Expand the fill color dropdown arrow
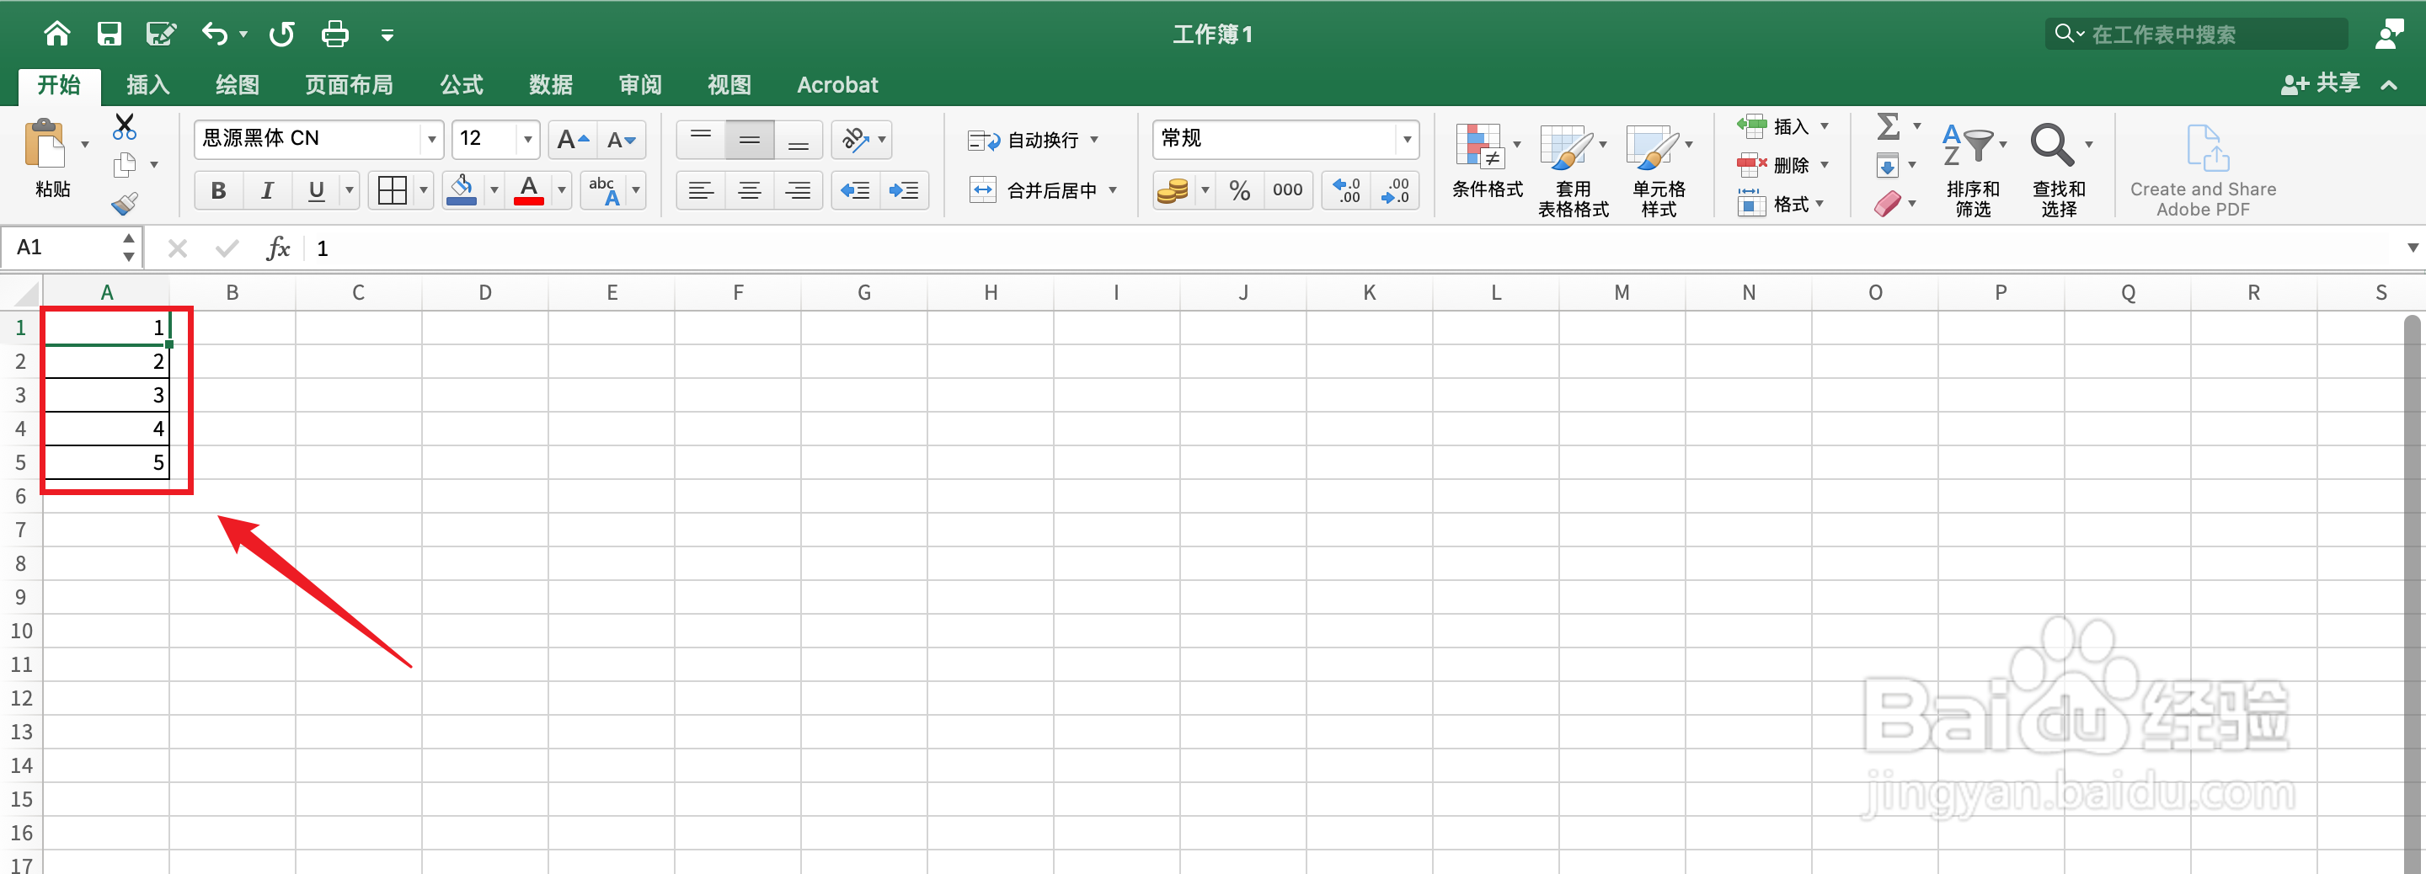This screenshot has height=874, width=2426. [494, 191]
